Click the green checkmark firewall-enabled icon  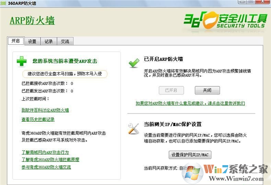click(x=134, y=63)
